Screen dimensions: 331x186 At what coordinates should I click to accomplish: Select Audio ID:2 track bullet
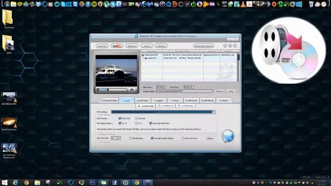pyautogui.click(x=146, y=58)
